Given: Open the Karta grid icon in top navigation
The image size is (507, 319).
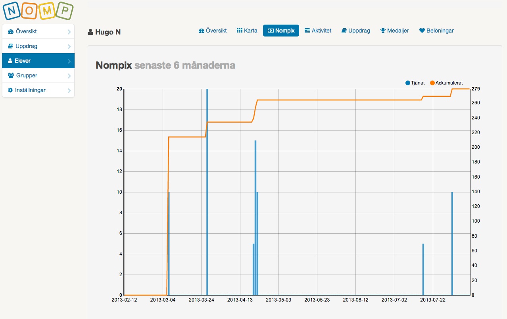Looking at the screenshot, I should tap(238, 30).
